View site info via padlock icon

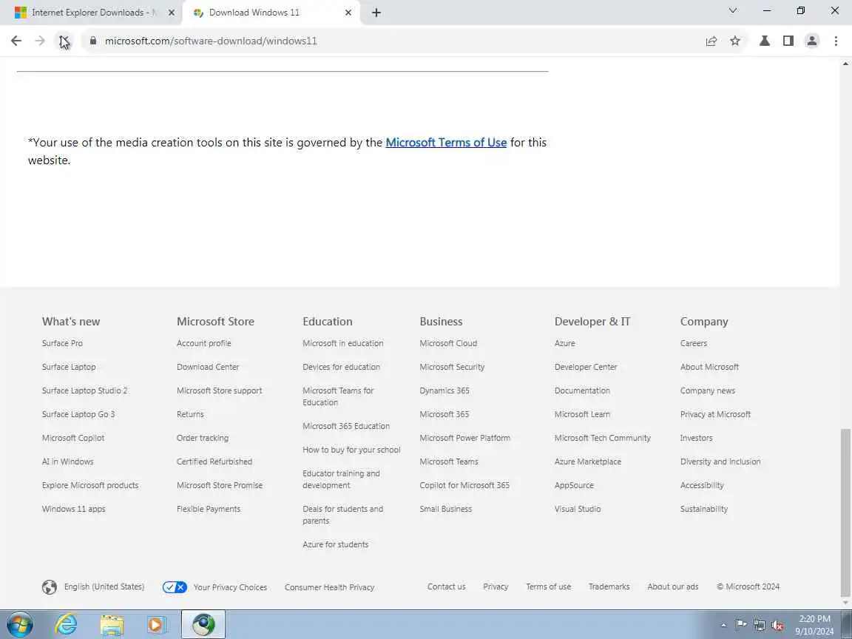pyautogui.click(x=93, y=41)
